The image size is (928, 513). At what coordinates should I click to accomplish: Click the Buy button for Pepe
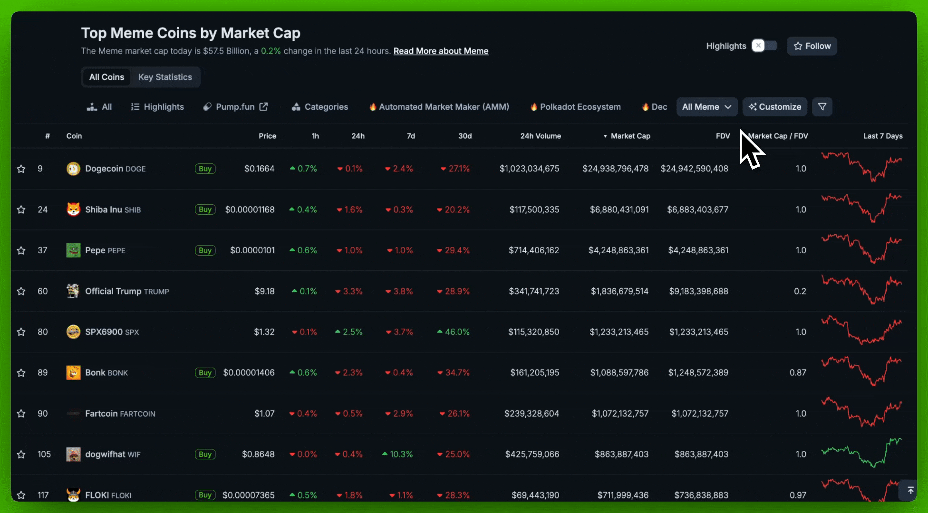(204, 250)
